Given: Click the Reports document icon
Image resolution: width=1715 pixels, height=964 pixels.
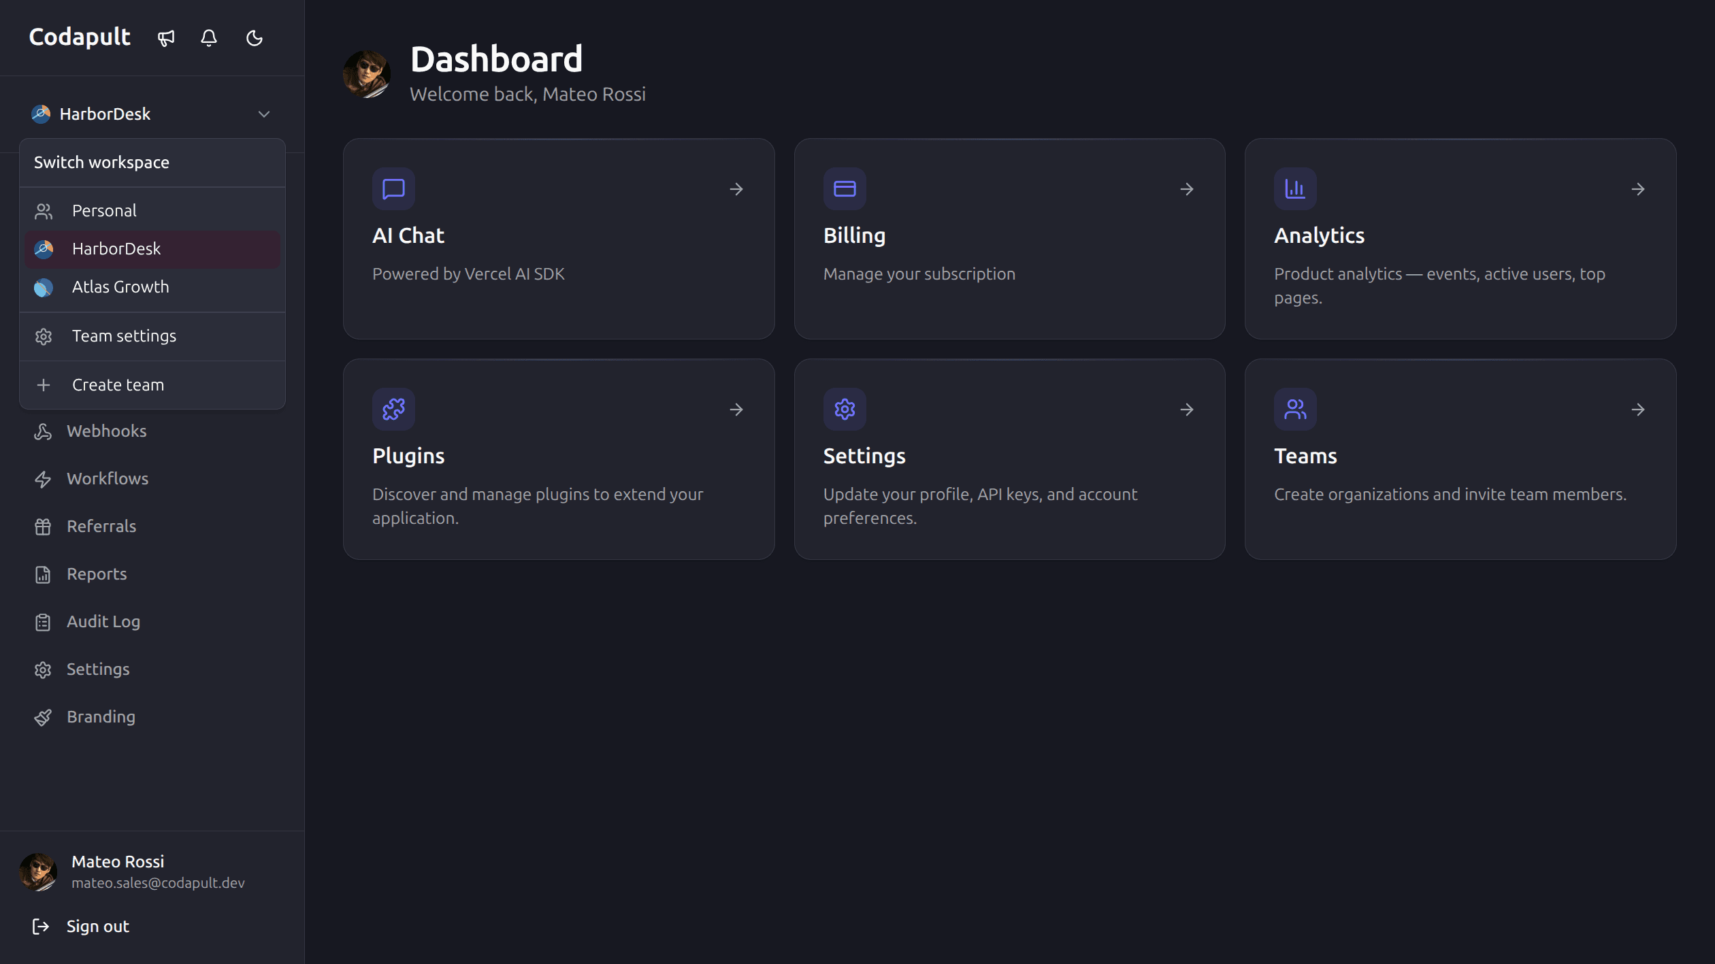Looking at the screenshot, I should click(x=43, y=575).
